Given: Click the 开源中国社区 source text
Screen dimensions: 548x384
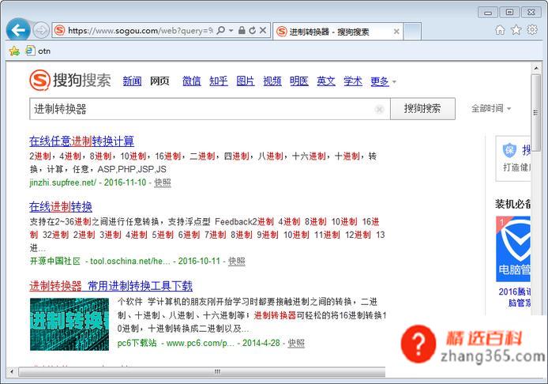Looking at the screenshot, I should click(x=55, y=262).
